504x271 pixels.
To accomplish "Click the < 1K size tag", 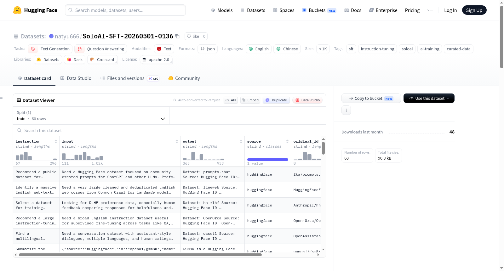I will click(323, 49).
